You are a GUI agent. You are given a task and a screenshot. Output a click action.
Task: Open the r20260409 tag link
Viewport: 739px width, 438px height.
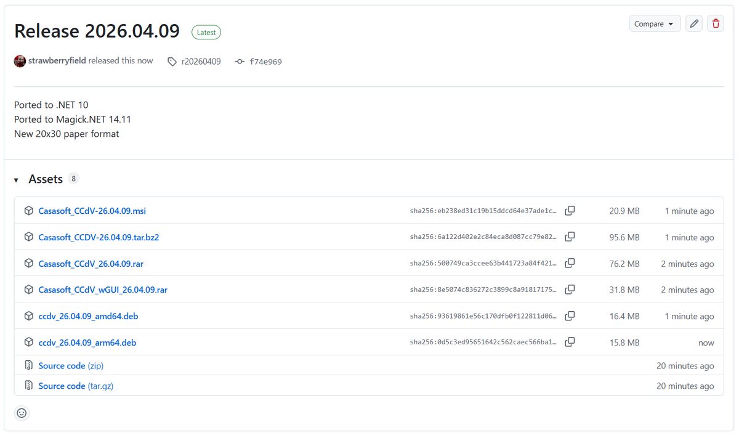[201, 62]
